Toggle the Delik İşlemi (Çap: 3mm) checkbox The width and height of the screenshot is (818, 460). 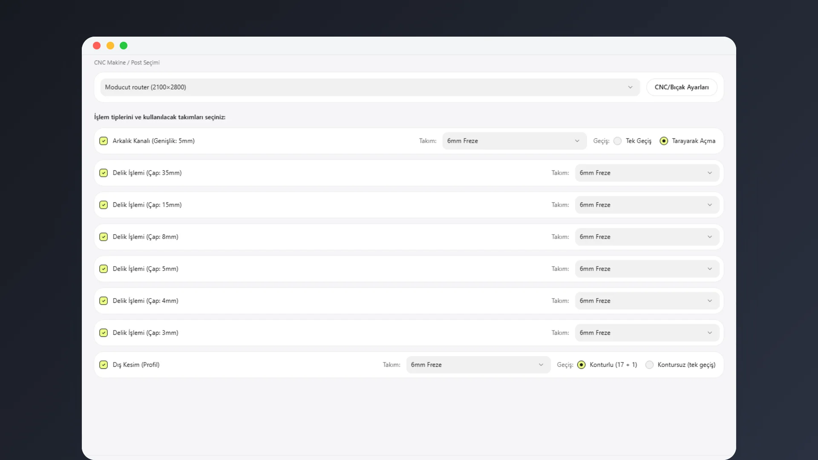click(104, 333)
